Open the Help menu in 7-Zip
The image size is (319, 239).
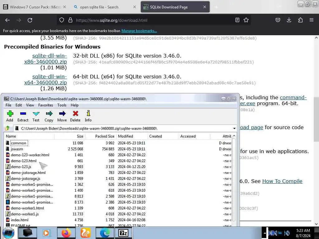(x=74, y=105)
